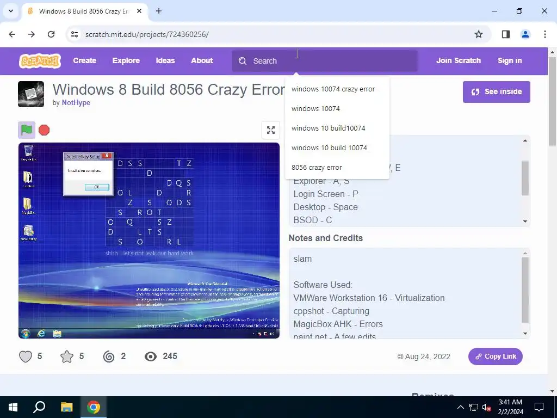Click the See inside button

coord(496,92)
